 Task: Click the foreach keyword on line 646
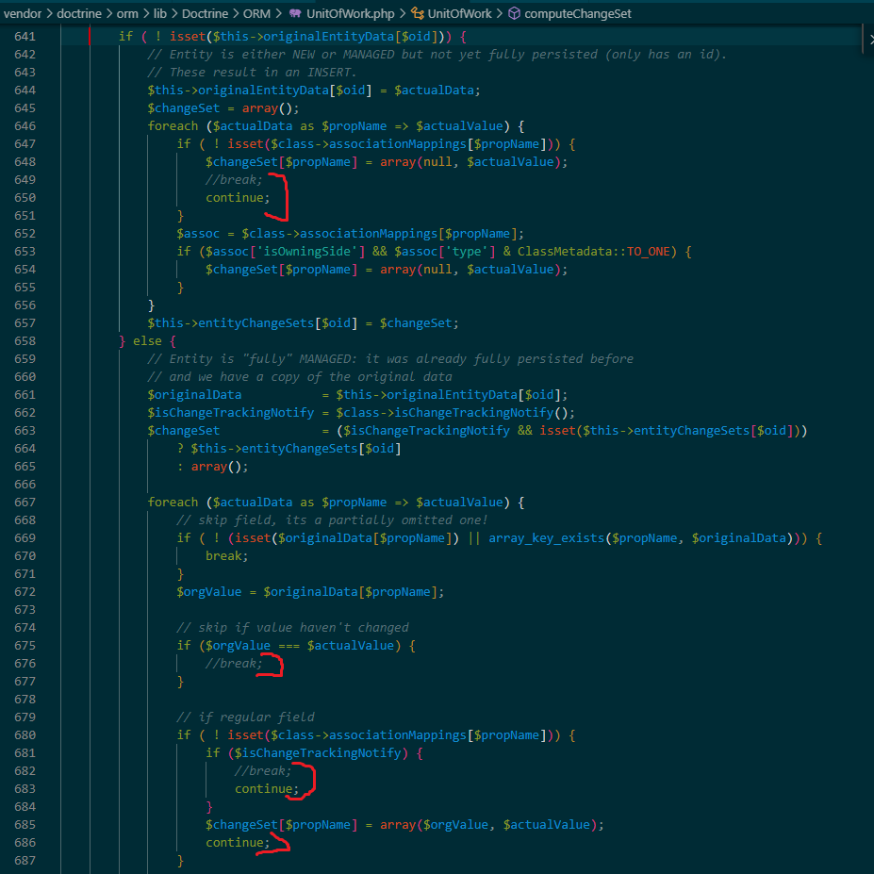[x=173, y=126]
